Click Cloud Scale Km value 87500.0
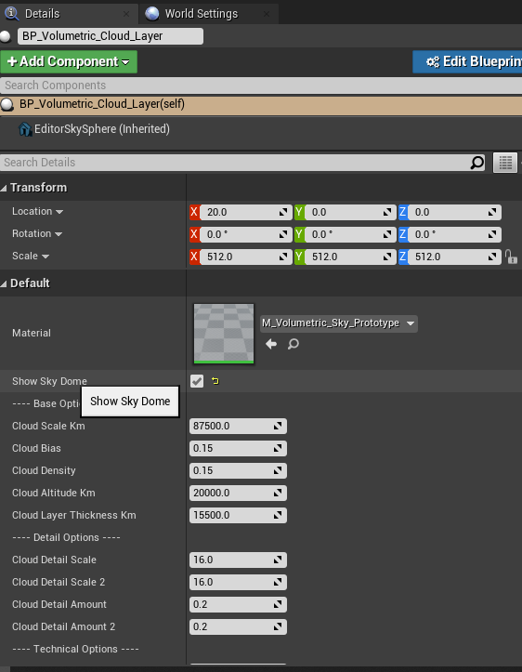The width and height of the screenshot is (522, 672). (238, 426)
